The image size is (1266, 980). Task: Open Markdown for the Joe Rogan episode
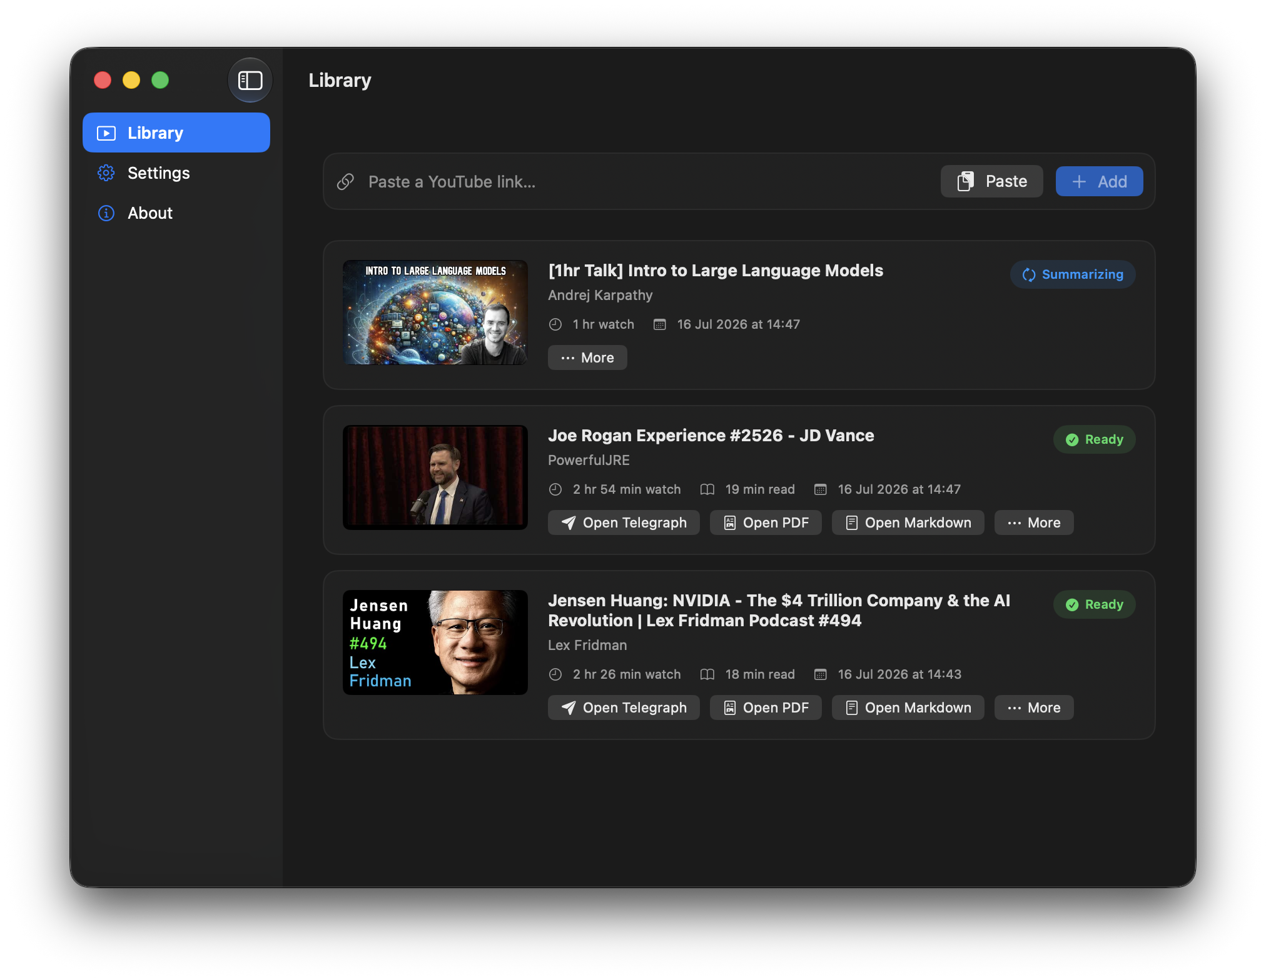(908, 522)
